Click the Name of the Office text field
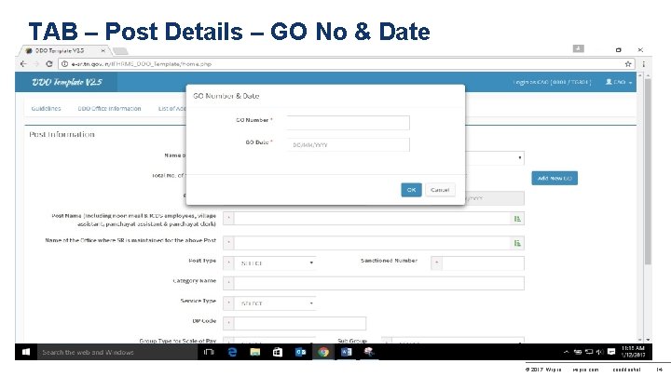 coord(373,243)
